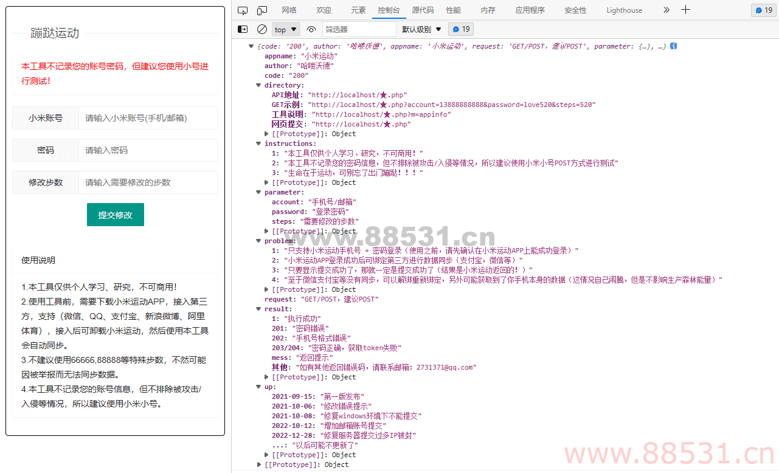The image size is (779, 473).
Task: Click the 2021-10-06 entry "修改错误提示"
Action: 345,406
